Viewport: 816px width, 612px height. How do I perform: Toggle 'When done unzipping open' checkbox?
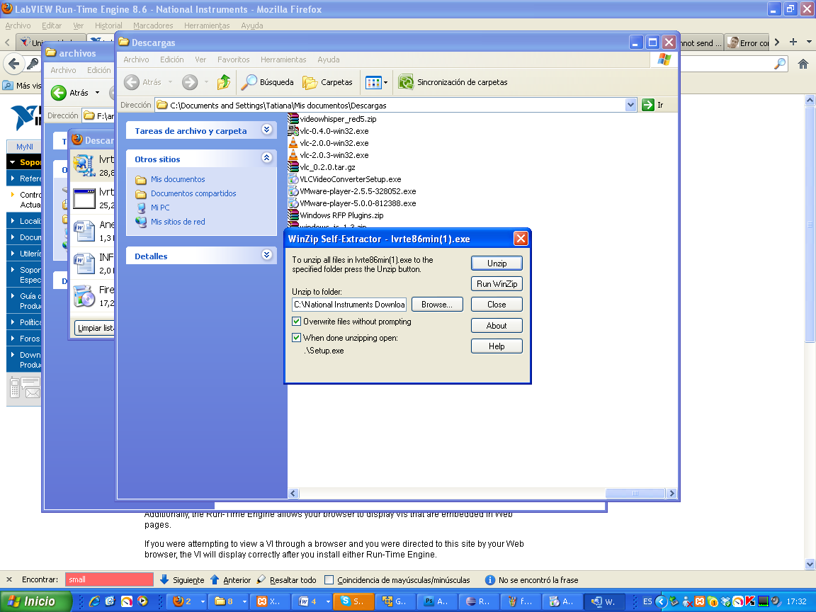(297, 338)
